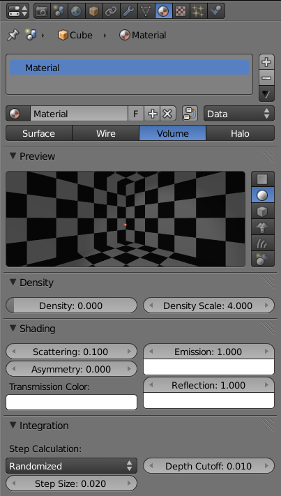The width and height of the screenshot is (281, 496).
Task: Decrease the Step Size value
Action: click(14, 483)
